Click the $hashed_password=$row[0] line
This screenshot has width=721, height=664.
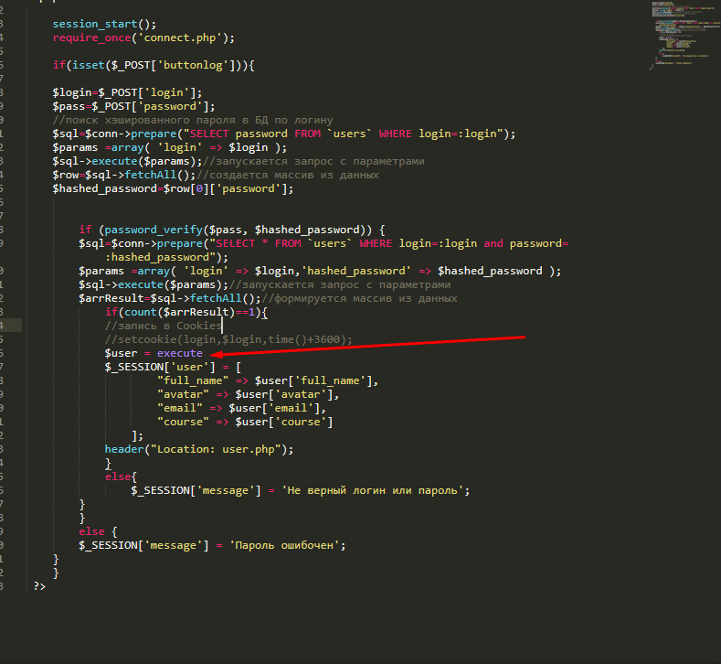click(173, 188)
